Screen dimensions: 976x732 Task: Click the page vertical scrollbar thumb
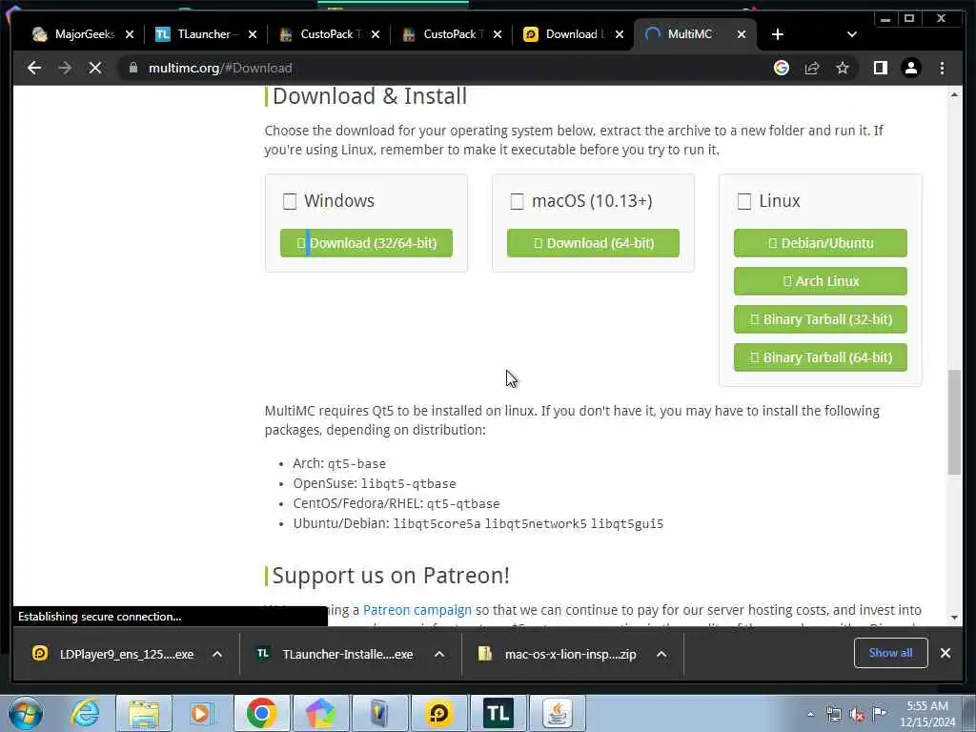click(x=954, y=422)
